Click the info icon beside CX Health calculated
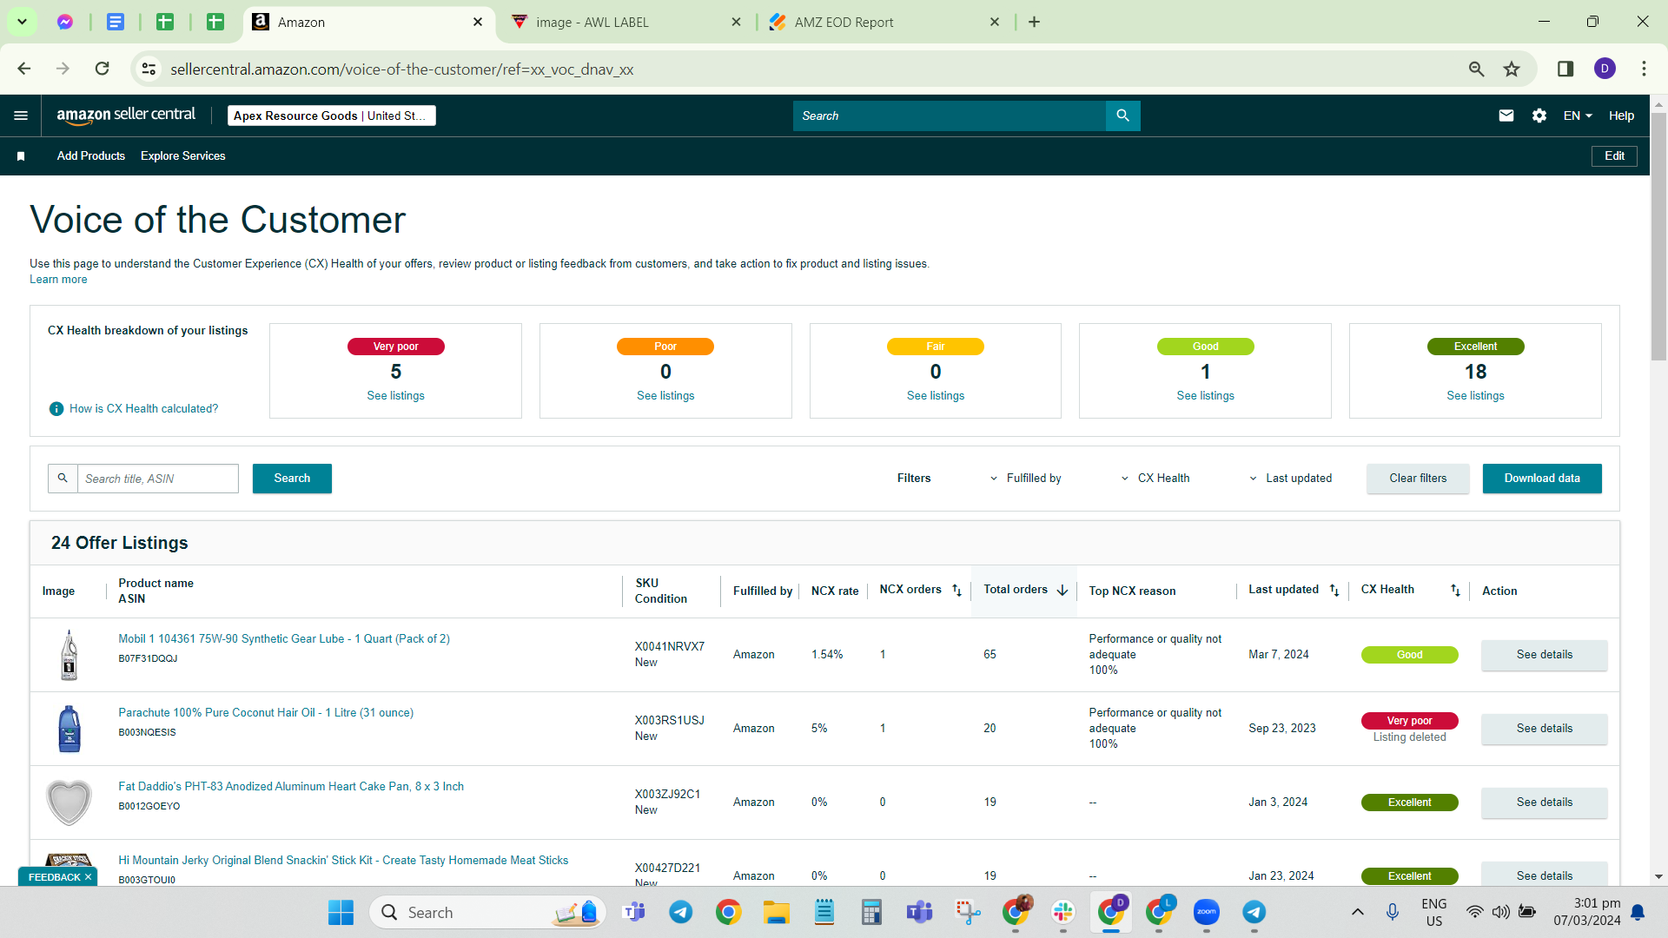 pos(56,409)
